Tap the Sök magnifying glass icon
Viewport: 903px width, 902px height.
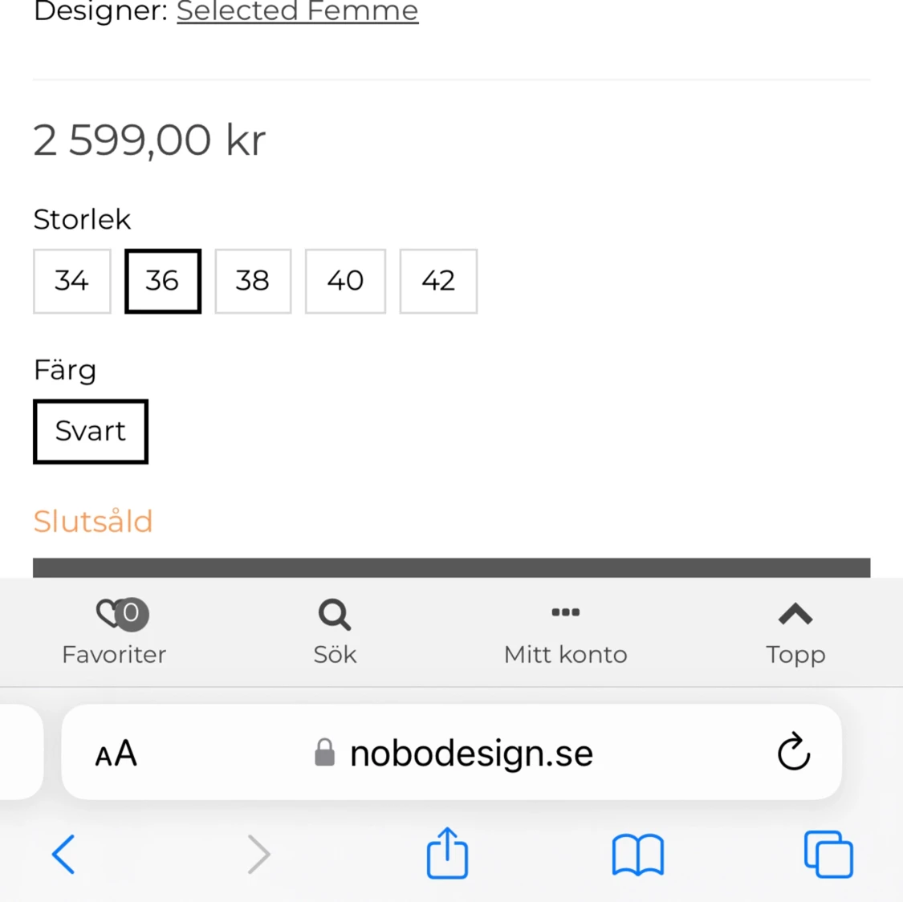[334, 614]
